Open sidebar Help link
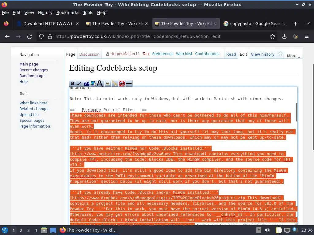This screenshot has width=314, height=235. coord(23,81)
